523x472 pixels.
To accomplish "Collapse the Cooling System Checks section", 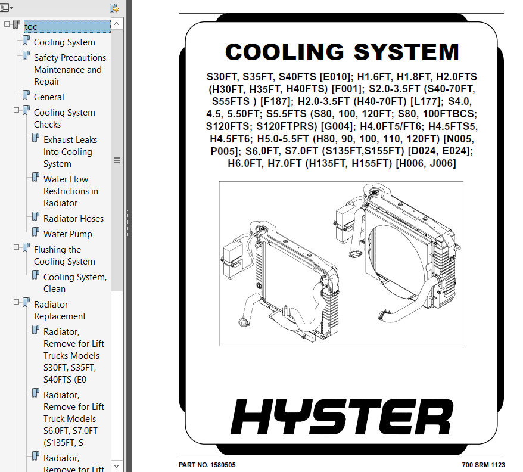I will click(x=16, y=110).
